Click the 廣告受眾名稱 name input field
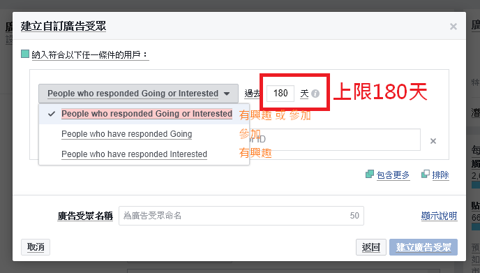This screenshot has width=480, height=273. point(241,216)
